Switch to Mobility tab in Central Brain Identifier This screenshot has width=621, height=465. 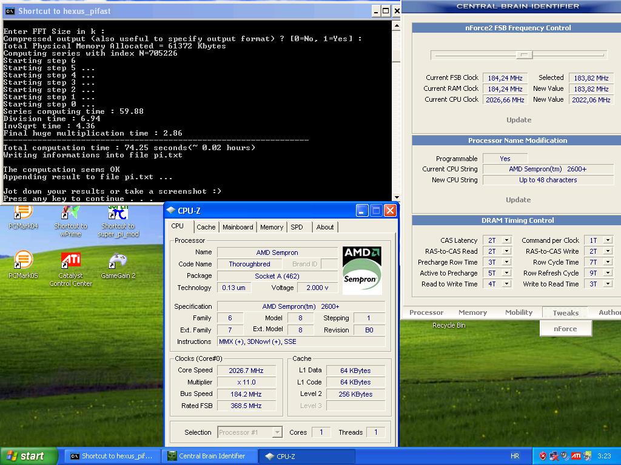(519, 312)
